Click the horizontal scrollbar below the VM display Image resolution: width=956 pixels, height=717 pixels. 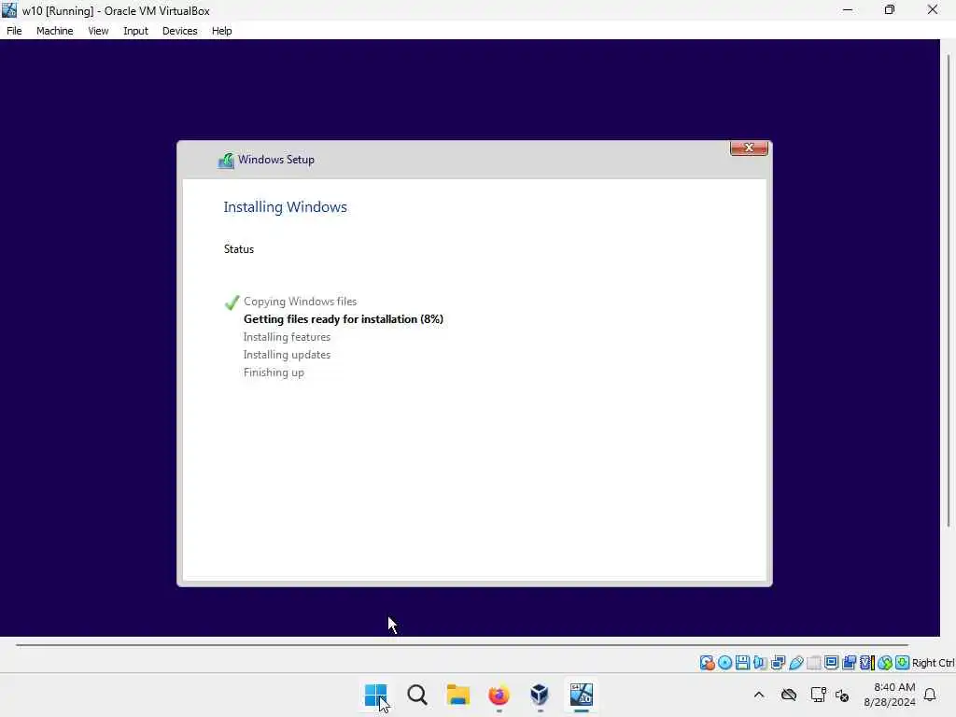click(461, 644)
